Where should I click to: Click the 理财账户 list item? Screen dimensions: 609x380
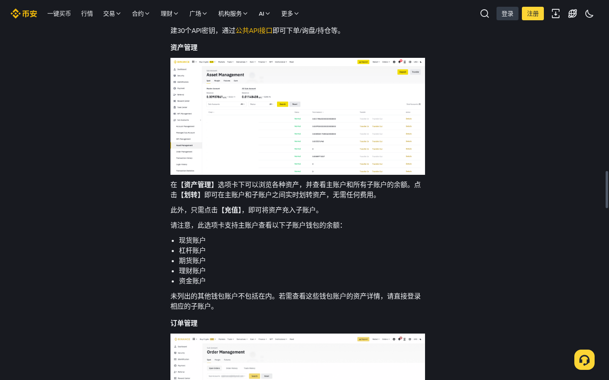(192, 271)
